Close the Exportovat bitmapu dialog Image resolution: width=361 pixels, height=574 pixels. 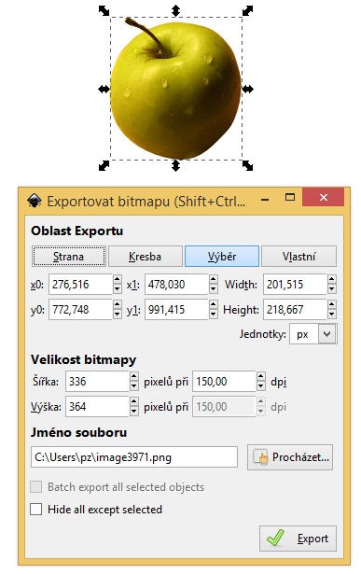324,198
